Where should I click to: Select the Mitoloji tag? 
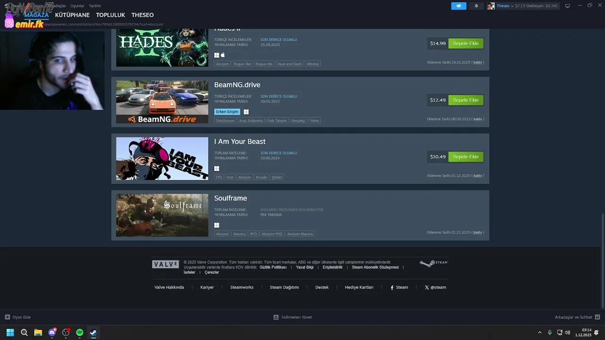point(312,64)
